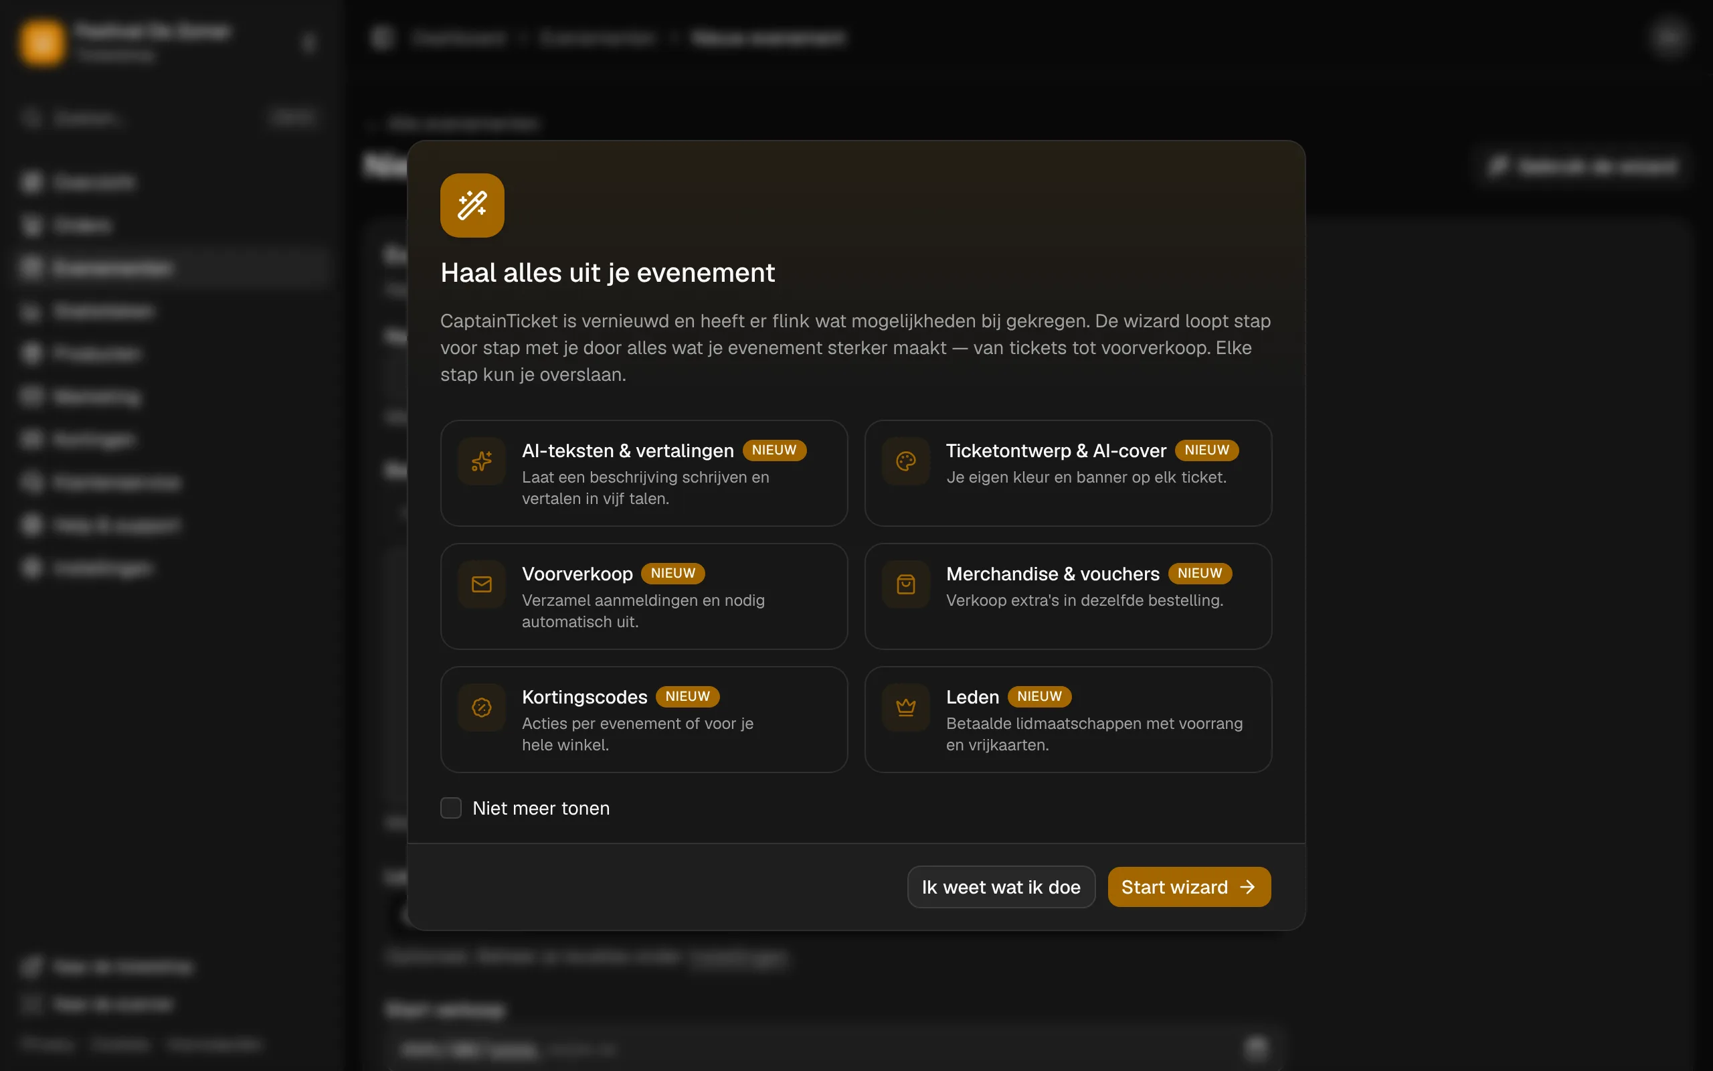Screen dimensions: 1713x1071
Task: Select the 'Kortingscodes' card title
Action: pyautogui.click(x=585, y=697)
